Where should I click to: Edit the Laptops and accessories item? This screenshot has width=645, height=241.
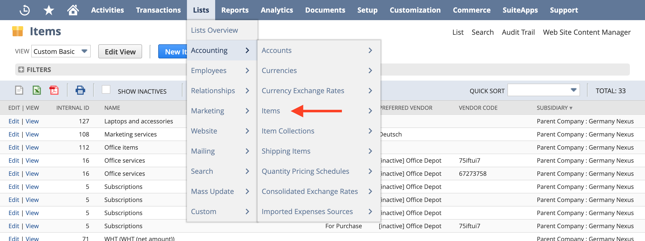[x=14, y=121]
